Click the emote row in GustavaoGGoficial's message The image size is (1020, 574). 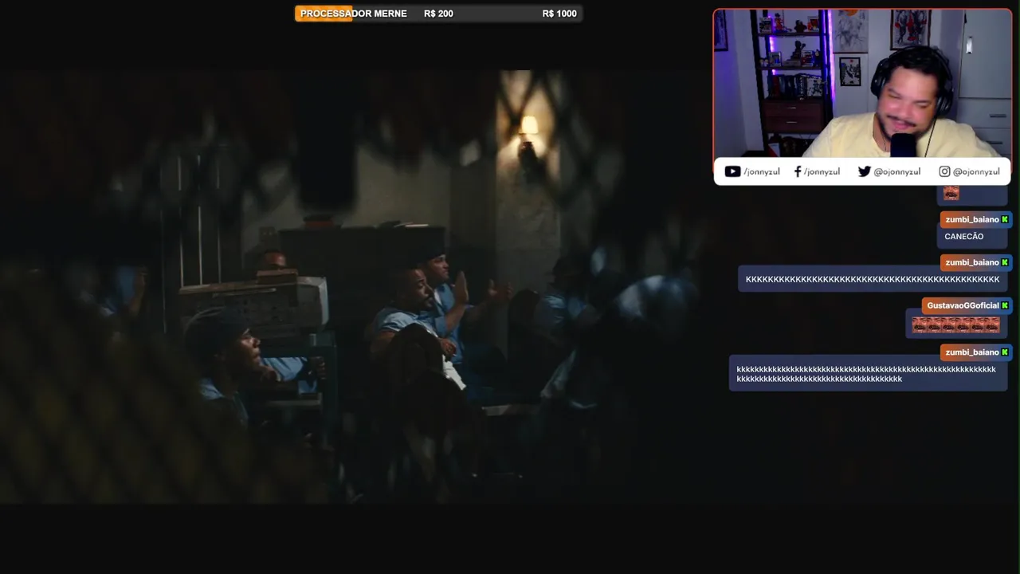tap(955, 324)
